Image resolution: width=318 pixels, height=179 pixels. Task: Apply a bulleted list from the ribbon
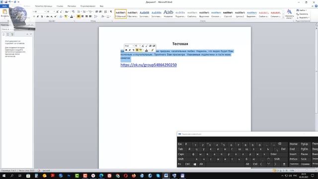[x=79, y=12]
